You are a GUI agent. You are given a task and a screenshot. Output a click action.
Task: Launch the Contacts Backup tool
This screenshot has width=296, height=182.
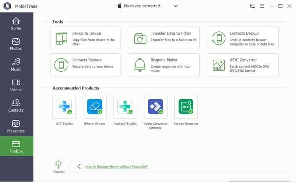tap(243, 38)
